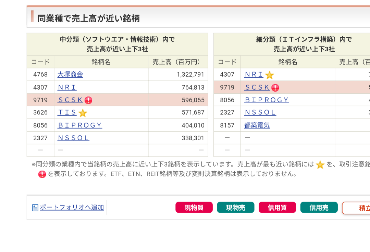The width and height of the screenshot is (370, 252).
Task: Open BIPROGY from the left table
Action: [x=79, y=125]
